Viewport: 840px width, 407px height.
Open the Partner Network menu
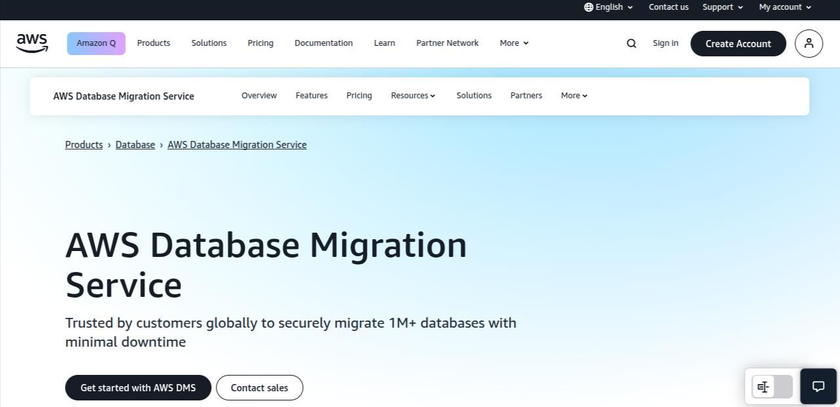click(448, 43)
